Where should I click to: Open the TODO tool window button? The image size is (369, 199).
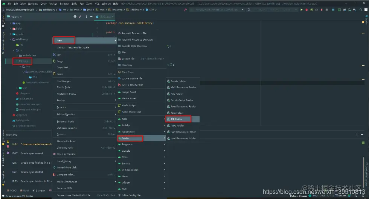pyautogui.click(x=12, y=191)
